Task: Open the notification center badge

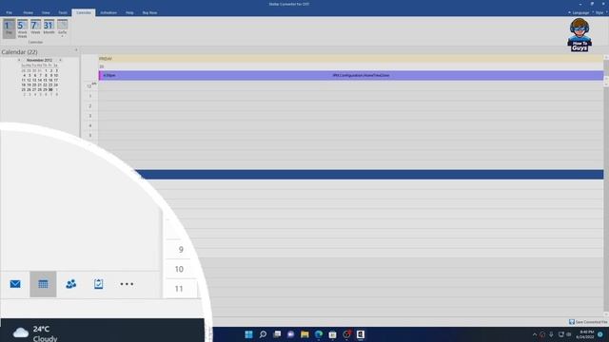Action: click(600, 334)
